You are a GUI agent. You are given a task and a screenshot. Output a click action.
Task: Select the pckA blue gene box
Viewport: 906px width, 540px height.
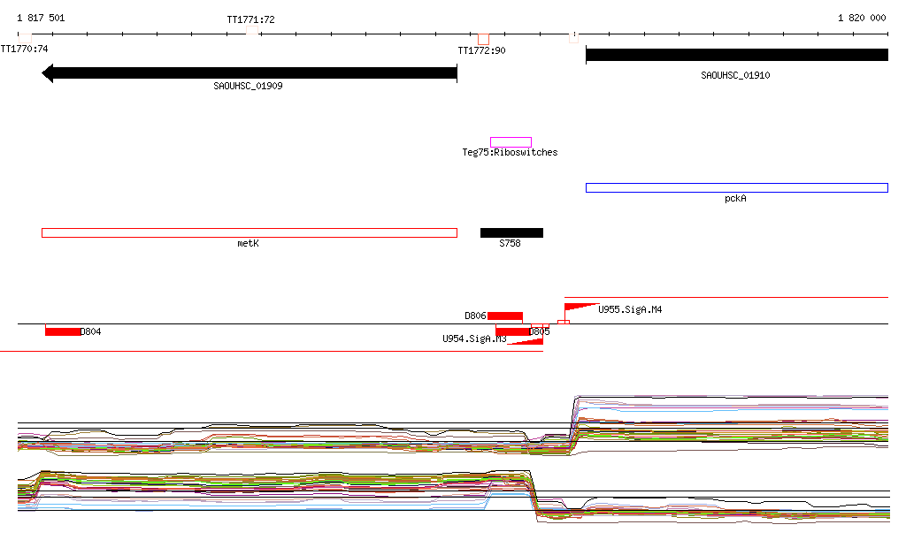pyautogui.click(x=737, y=187)
